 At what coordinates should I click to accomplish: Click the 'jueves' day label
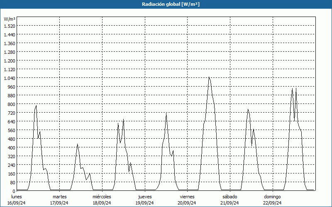pos(145,197)
